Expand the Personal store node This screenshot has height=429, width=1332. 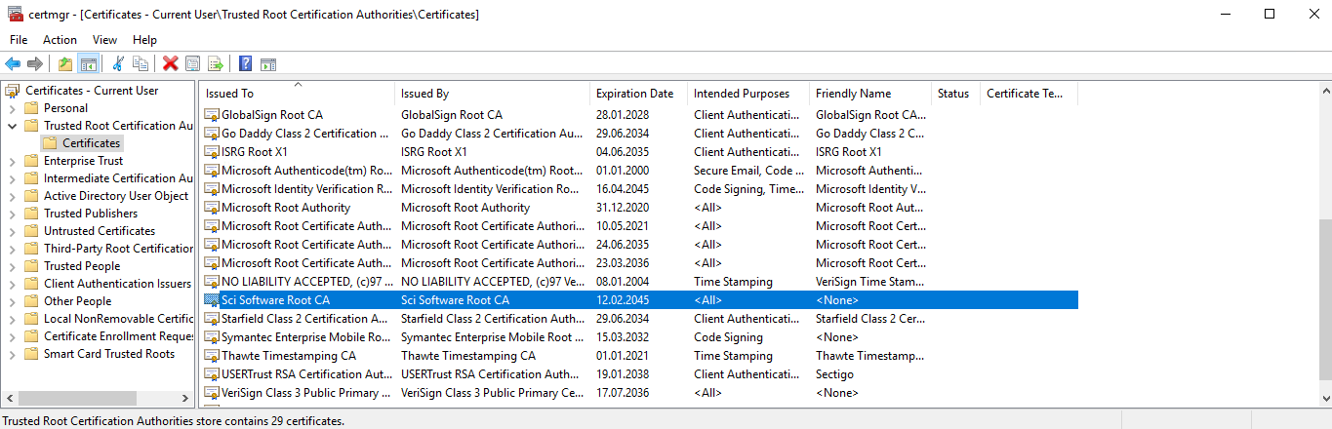click(x=12, y=108)
